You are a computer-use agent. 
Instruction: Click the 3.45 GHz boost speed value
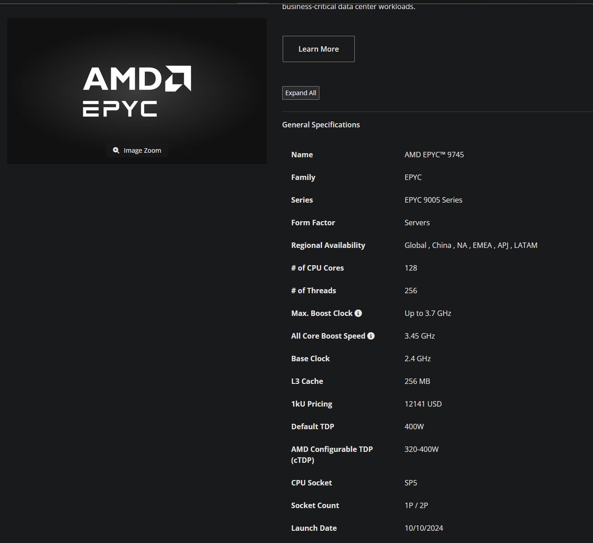pyautogui.click(x=420, y=336)
